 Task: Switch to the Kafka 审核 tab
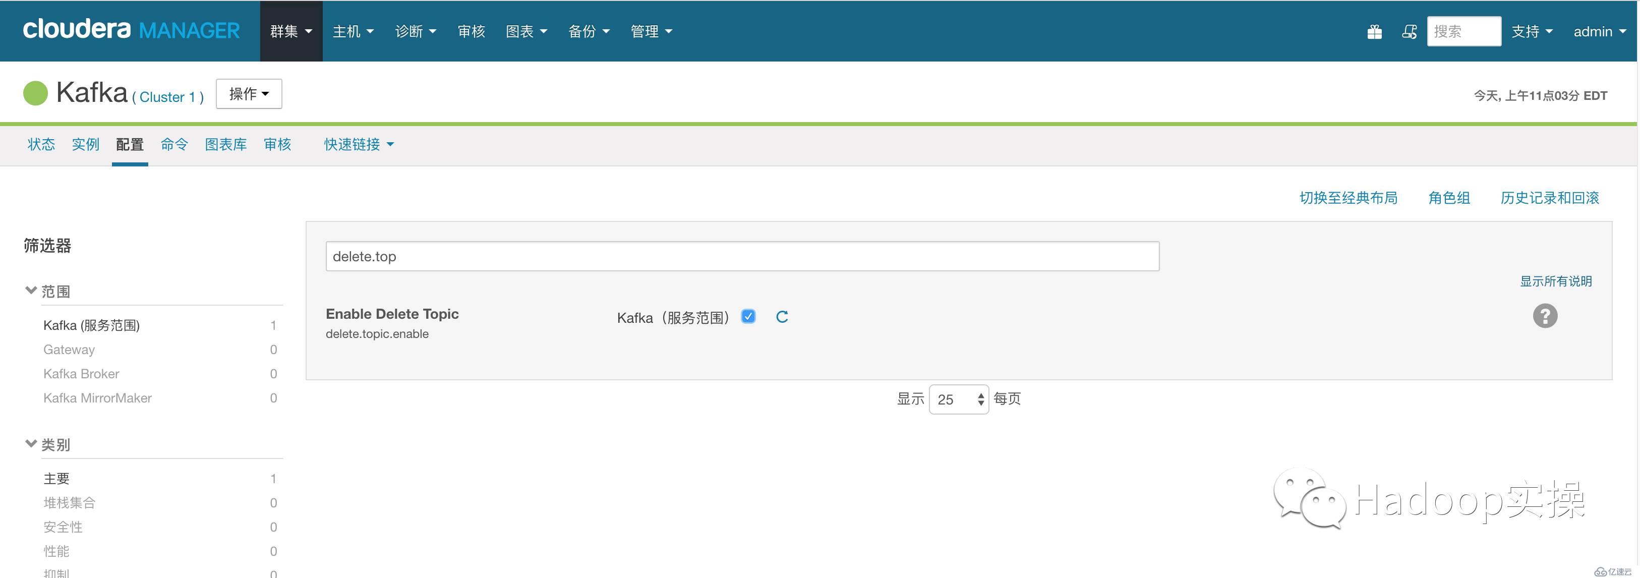tap(277, 144)
